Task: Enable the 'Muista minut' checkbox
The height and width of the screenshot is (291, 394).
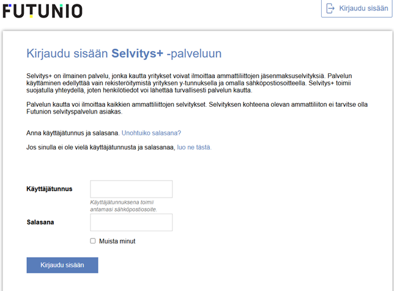Action: click(x=93, y=241)
